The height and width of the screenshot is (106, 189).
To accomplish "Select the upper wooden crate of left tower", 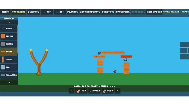I will [x=100, y=63].
